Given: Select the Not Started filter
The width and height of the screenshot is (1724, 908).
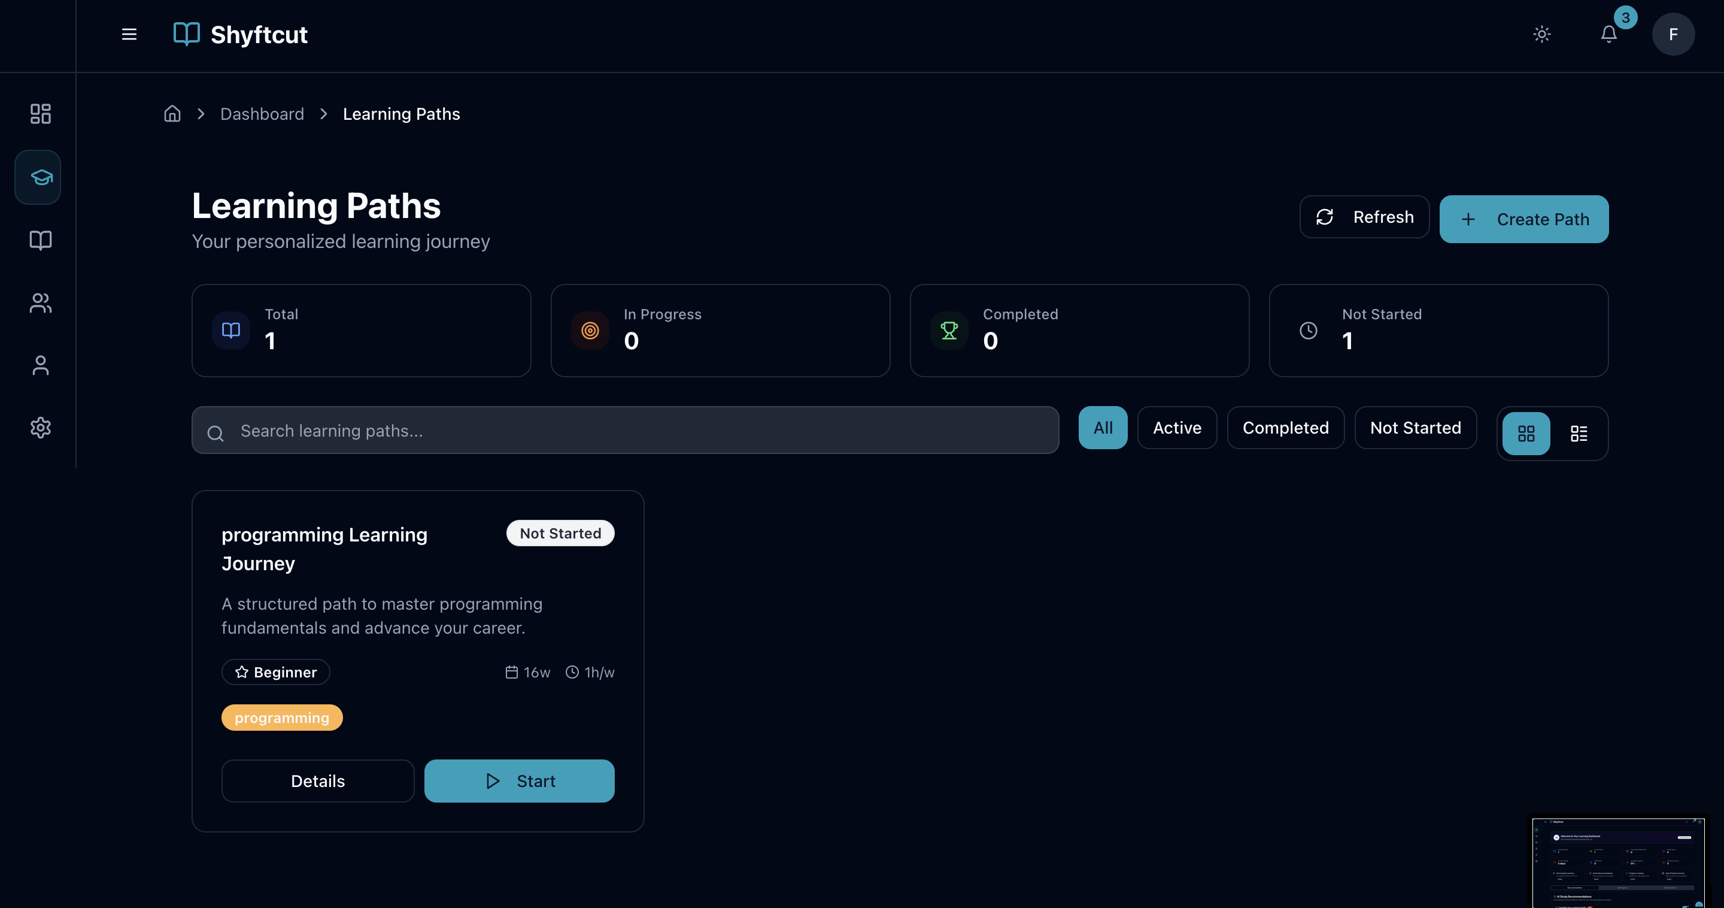Looking at the screenshot, I should [x=1415, y=428].
